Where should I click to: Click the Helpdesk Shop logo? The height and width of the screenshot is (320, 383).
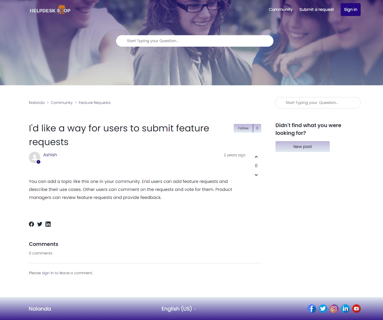[x=50, y=10]
